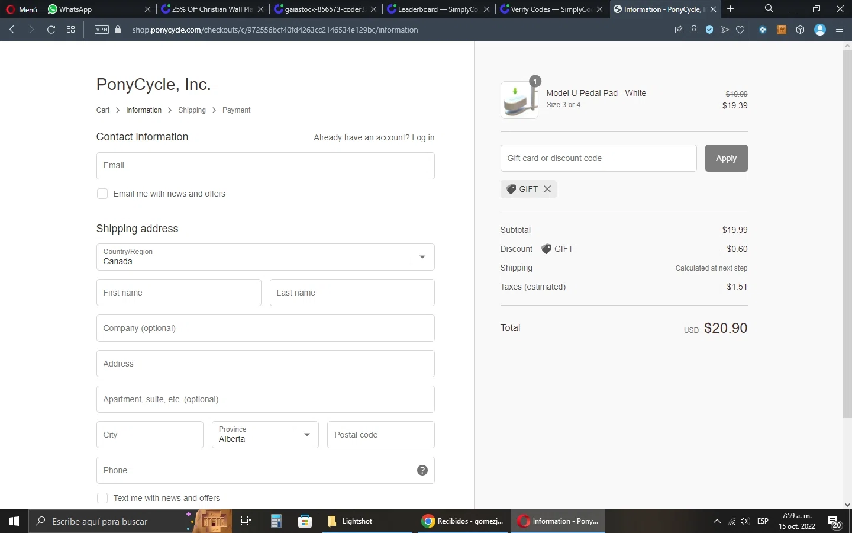
Task: Check Text me with news and offers
Action: [x=102, y=498]
